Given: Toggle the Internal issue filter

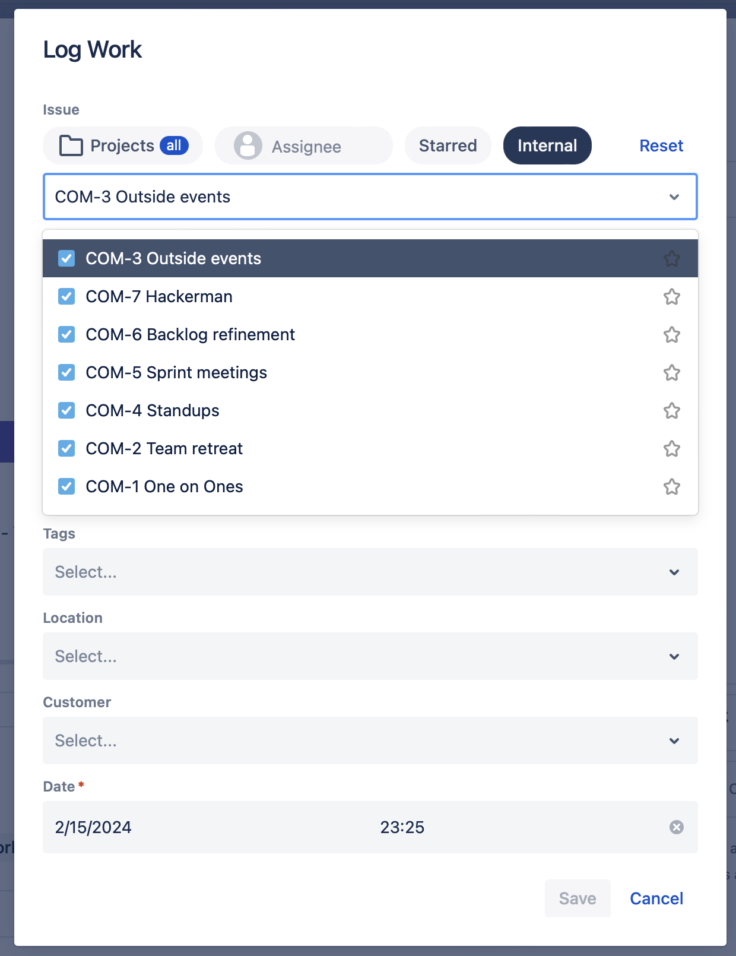Looking at the screenshot, I should pos(547,145).
